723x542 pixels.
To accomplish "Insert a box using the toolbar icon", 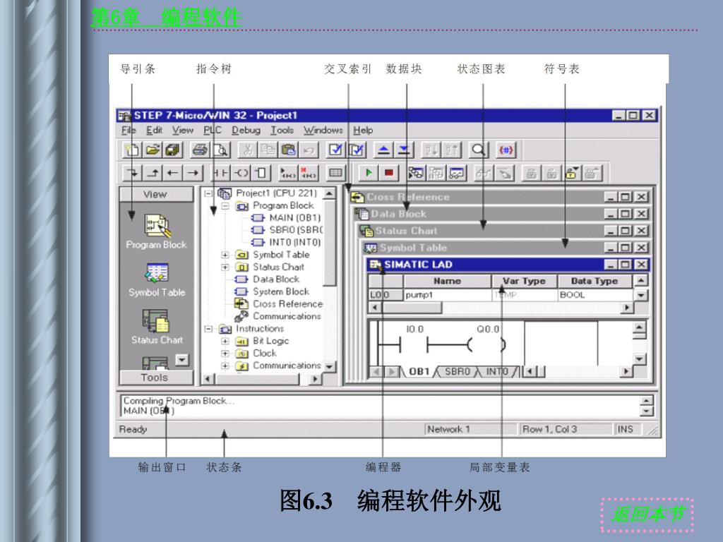I will point(261,174).
